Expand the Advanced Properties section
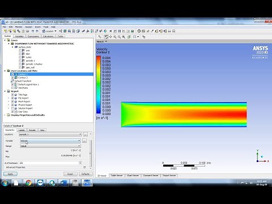Screen dimensions: 272x204 coord(84,167)
